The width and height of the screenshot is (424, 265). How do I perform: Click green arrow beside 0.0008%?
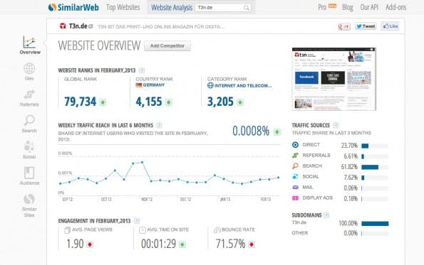tap(277, 132)
